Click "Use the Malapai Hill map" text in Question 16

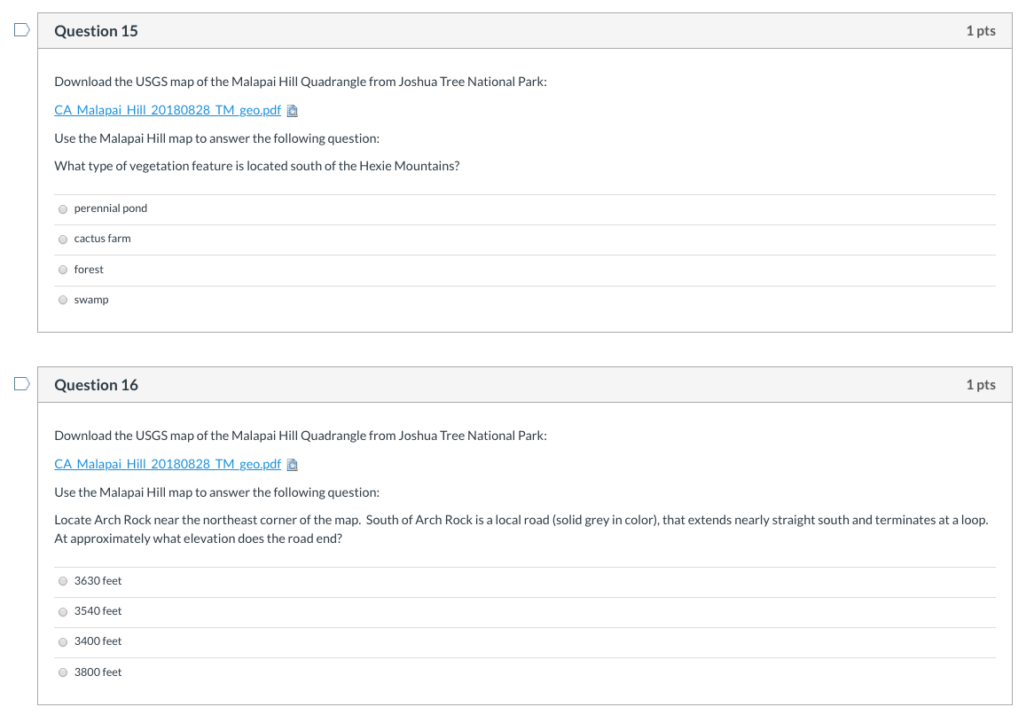tap(217, 492)
